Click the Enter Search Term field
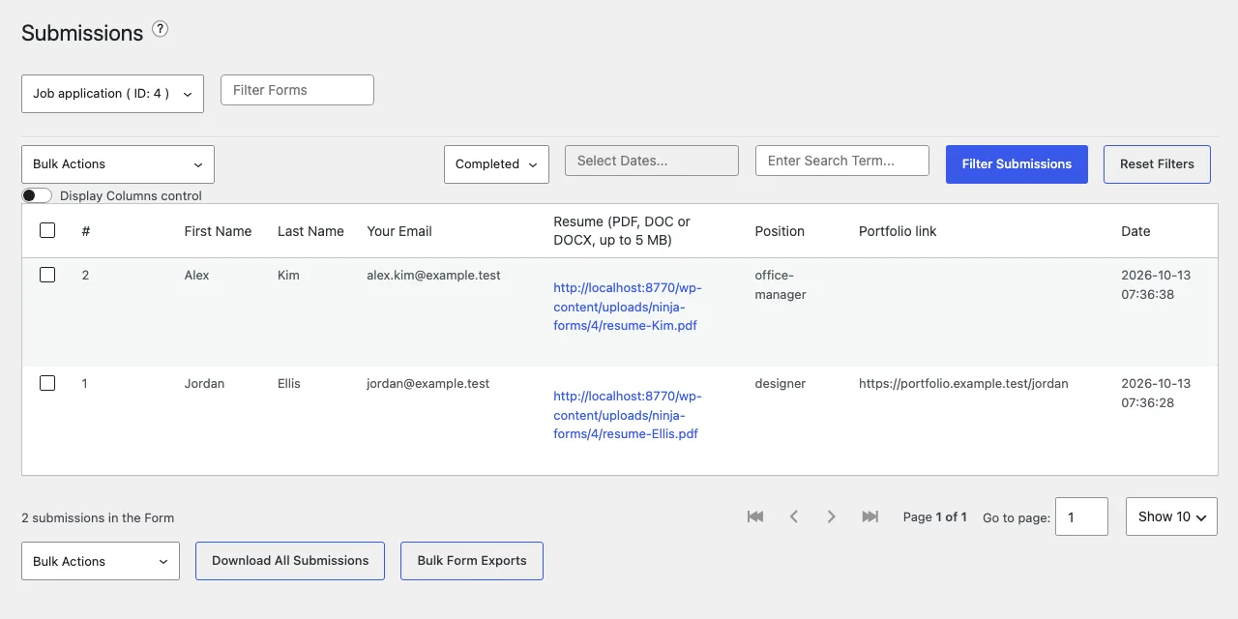 (842, 161)
